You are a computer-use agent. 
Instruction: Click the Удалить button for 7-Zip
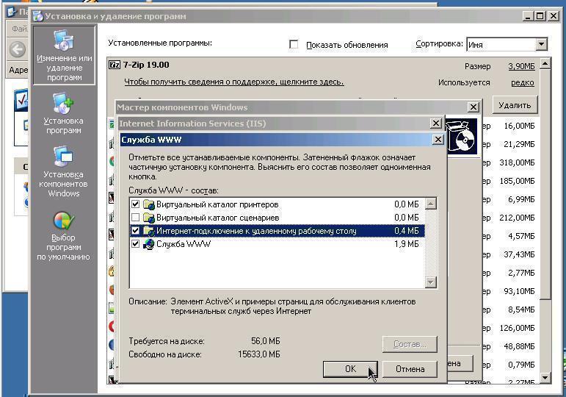[515, 105]
